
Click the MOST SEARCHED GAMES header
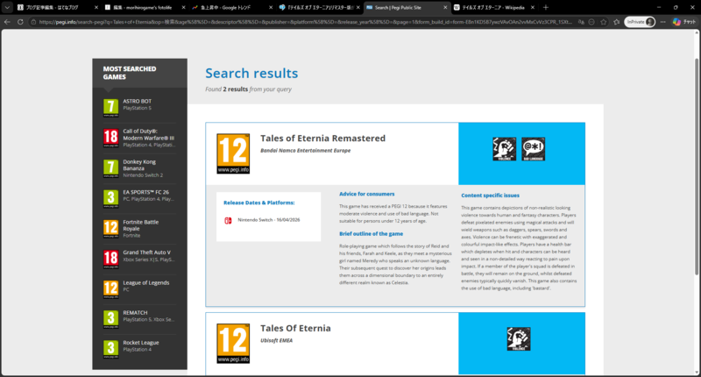tap(130, 73)
